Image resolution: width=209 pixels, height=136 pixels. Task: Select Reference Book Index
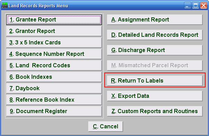click(54, 100)
